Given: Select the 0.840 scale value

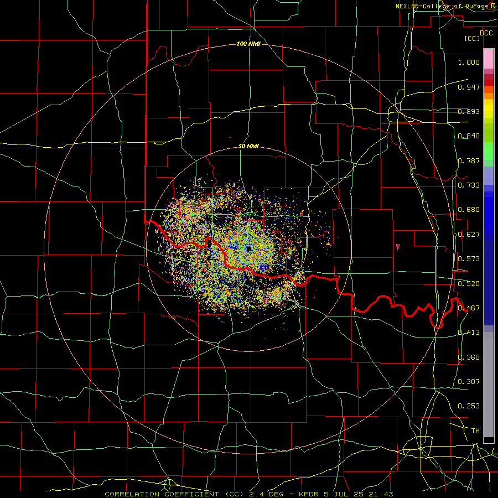Looking at the screenshot, I should pos(469,136).
